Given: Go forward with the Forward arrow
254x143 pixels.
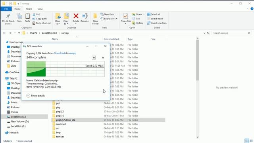Looking at the screenshot, I should click(x=10, y=33).
